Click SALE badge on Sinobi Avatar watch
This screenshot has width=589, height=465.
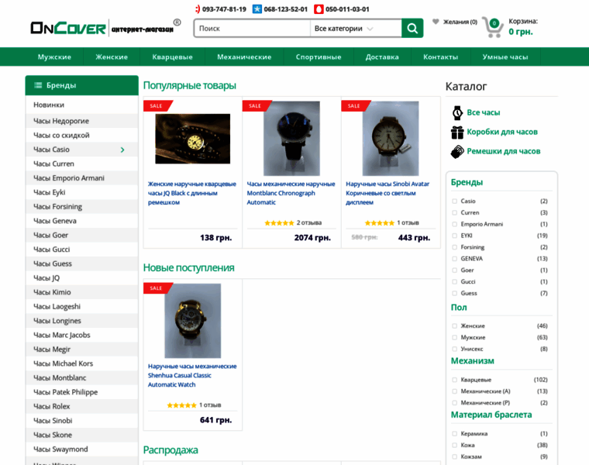click(356, 106)
